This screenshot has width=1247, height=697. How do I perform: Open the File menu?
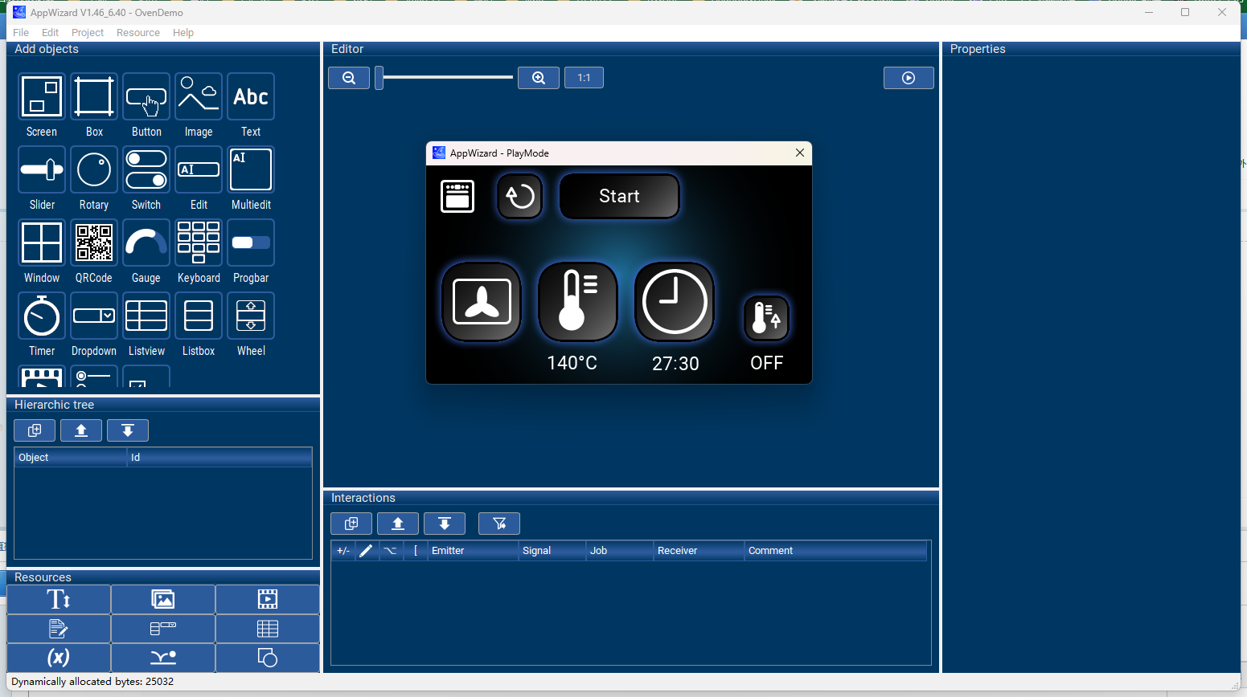(21, 33)
